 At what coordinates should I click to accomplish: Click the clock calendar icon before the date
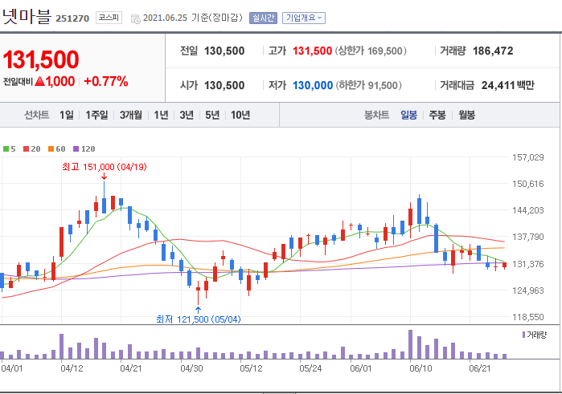point(136,18)
